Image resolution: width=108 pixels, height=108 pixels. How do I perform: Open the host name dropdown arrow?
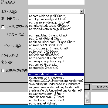coord(82,11)
